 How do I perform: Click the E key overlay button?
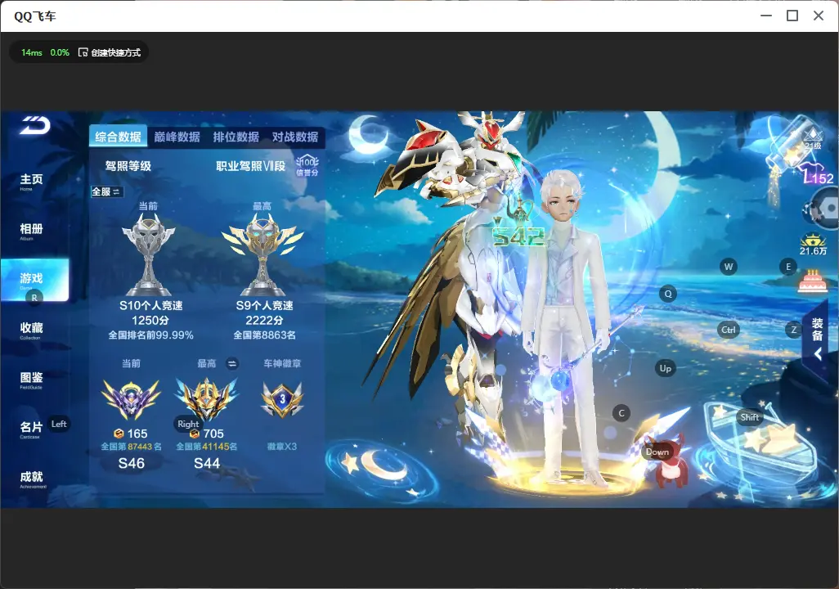coord(788,267)
